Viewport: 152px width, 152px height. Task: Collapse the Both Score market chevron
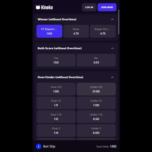[112, 48]
